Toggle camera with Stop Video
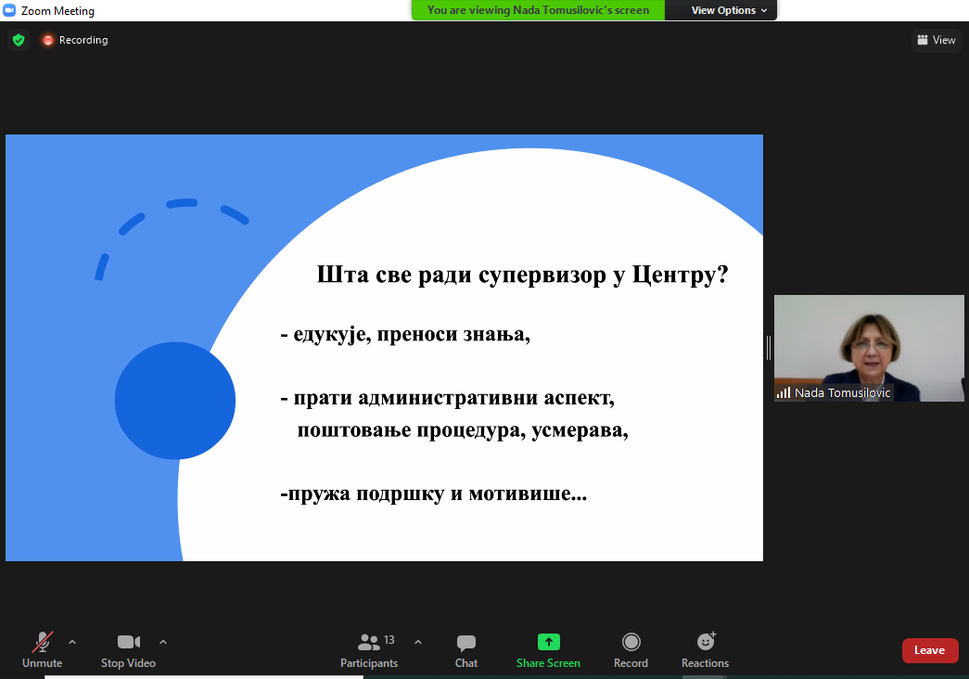This screenshot has width=969, height=679. tap(128, 649)
